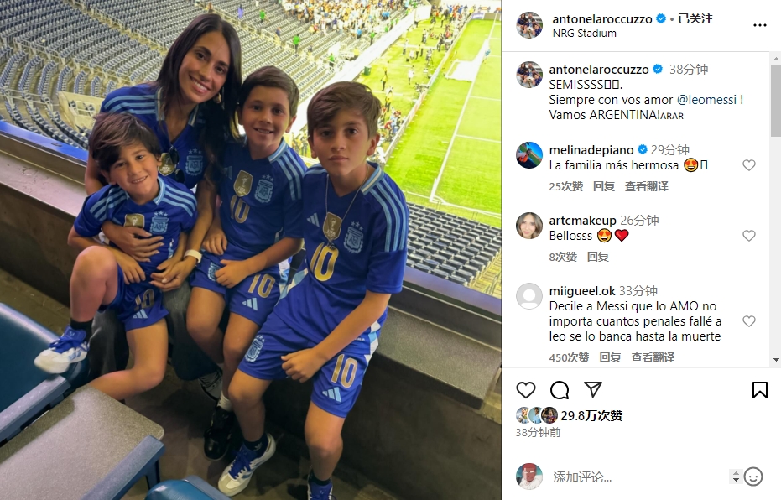Like artcmakeup's Bellosss comment

point(749,236)
